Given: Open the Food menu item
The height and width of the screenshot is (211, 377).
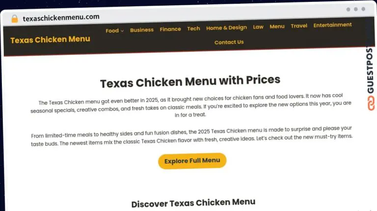Looking at the screenshot, I should click(112, 30).
